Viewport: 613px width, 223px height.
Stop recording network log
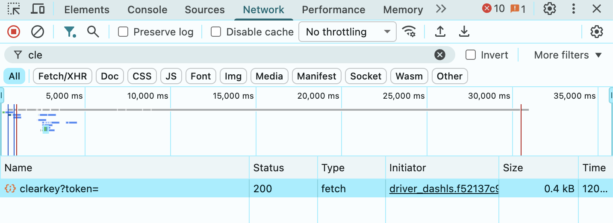coord(14,32)
